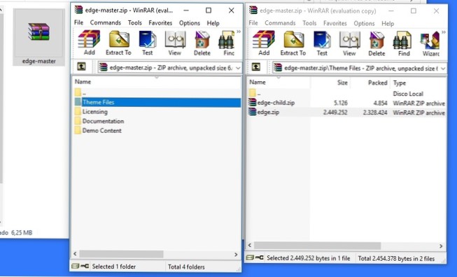This screenshot has height=277, width=457.
Task: Click Extract To in left WinRAR window
Action: coord(118,43)
